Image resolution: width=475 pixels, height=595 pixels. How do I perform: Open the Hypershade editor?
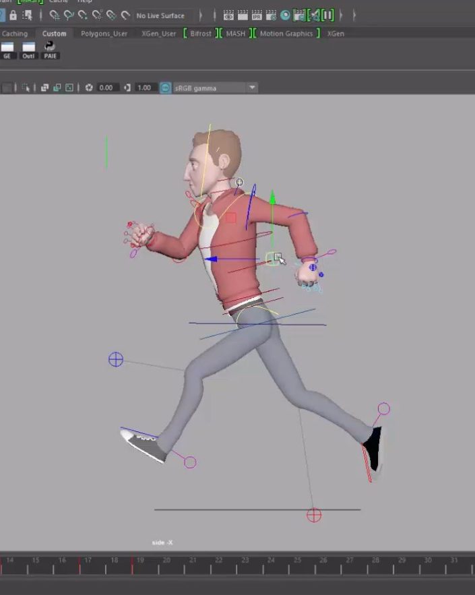click(285, 15)
